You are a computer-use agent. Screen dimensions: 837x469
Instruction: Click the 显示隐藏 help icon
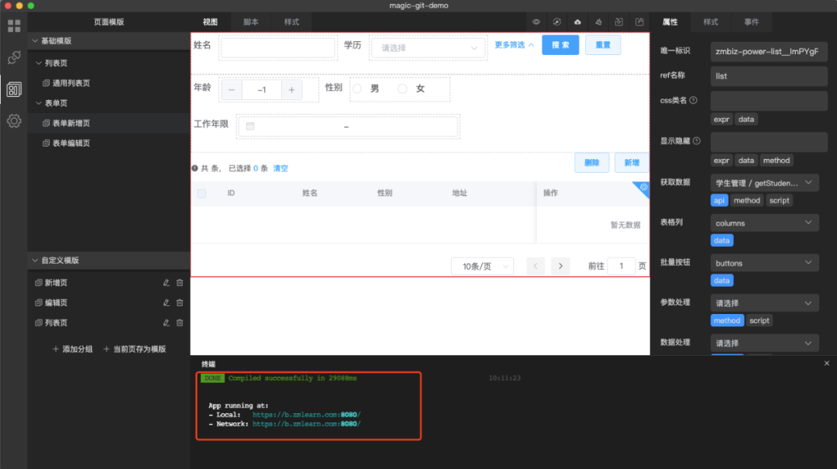pos(697,141)
